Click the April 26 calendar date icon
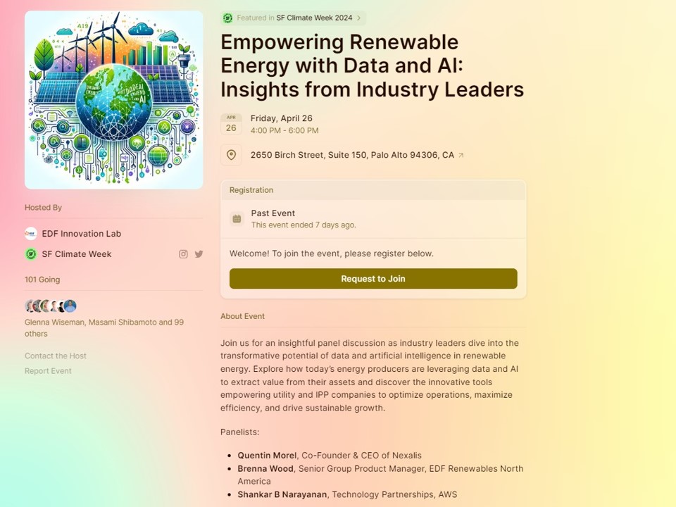Screen dimensions: 676x507 click(x=231, y=123)
